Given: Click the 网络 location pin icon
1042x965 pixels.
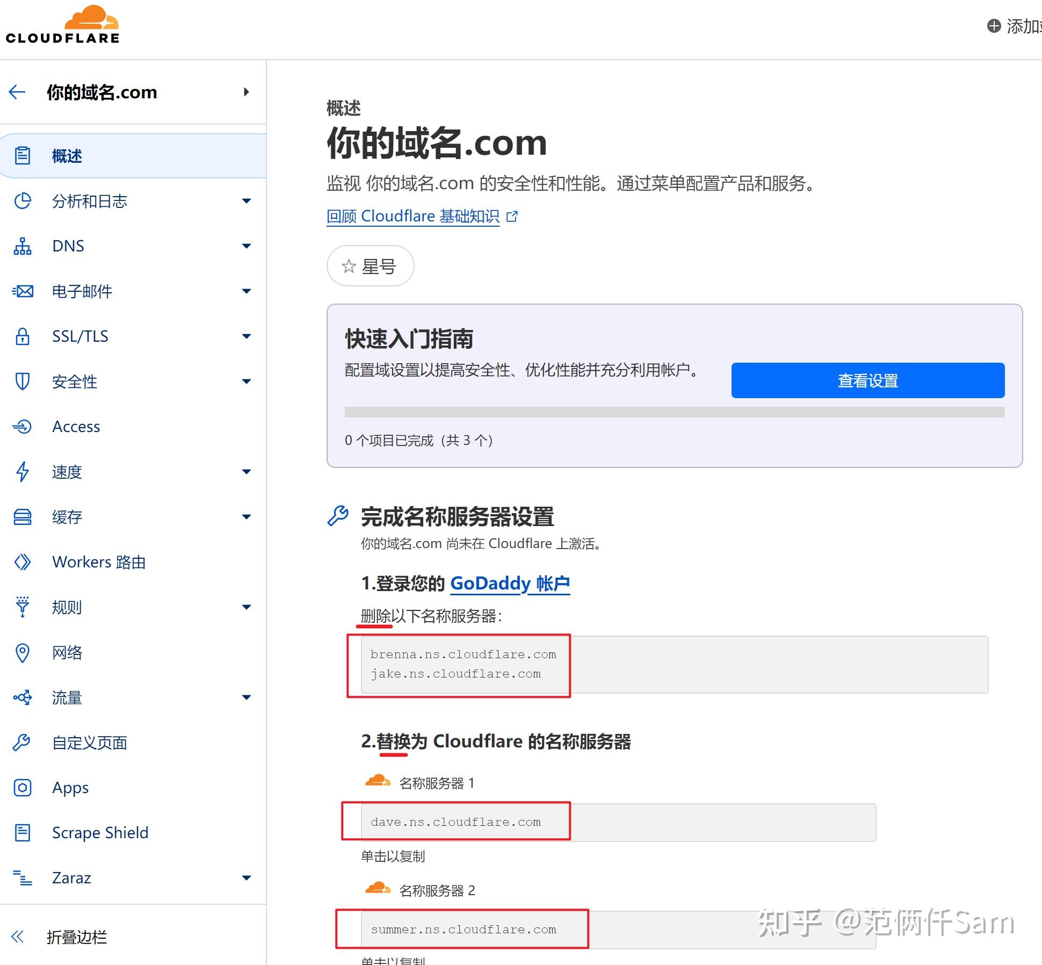Looking at the screenshot, I should pos(23,653).
